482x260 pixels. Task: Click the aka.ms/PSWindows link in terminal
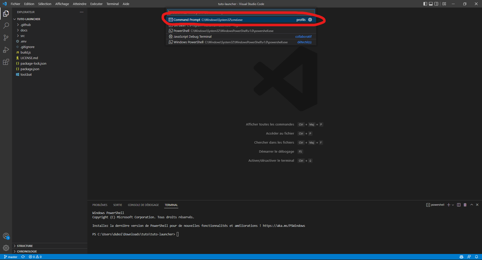pos(284,226)
